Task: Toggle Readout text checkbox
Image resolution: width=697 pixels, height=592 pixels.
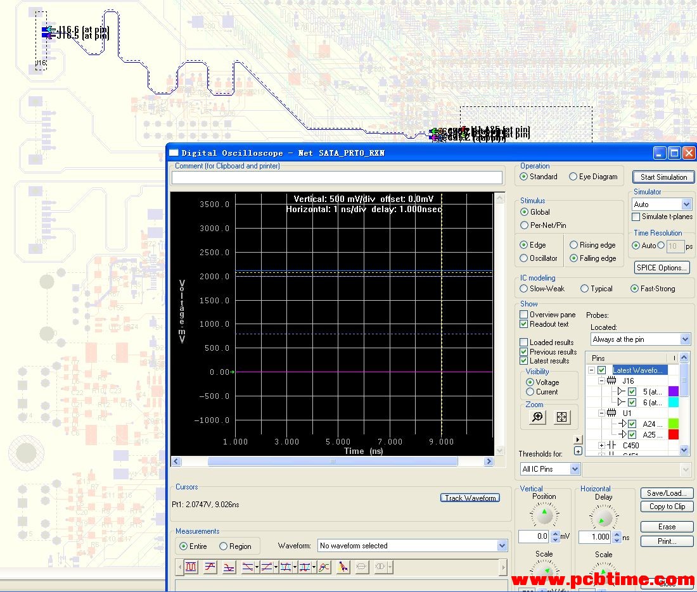Action: pos(524,324)
